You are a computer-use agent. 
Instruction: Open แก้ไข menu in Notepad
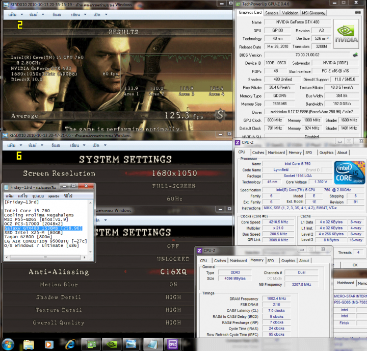[x=23, y=195]
